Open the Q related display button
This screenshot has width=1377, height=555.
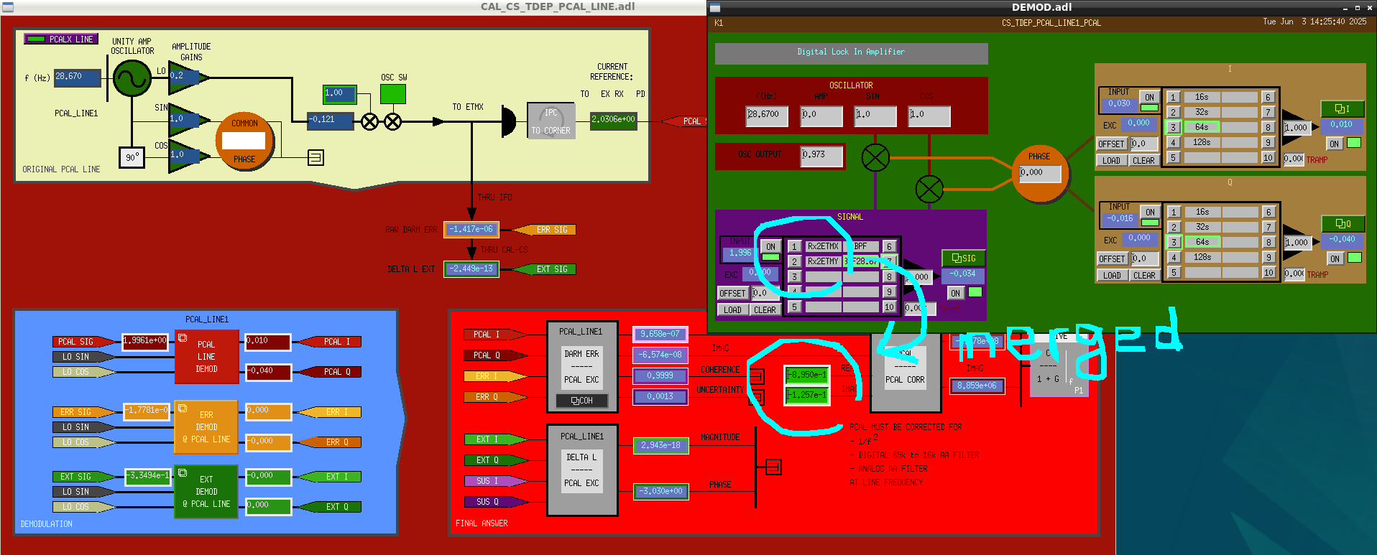coord(1342,224)
